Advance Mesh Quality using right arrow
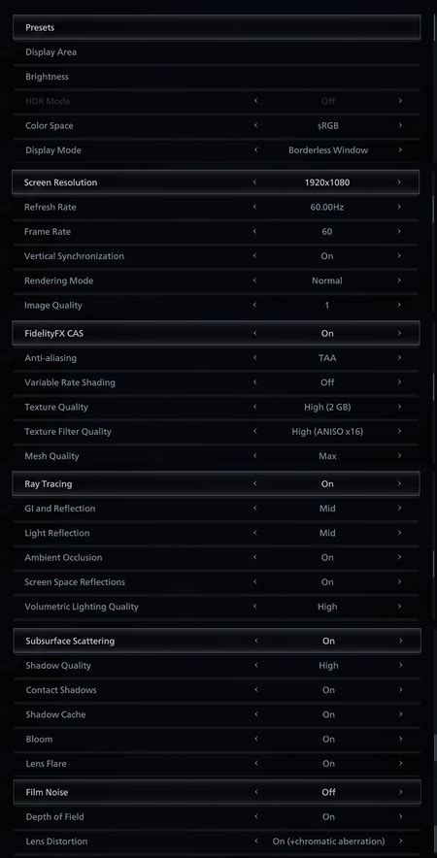The width and height of the screenshot is (437, 858). pyautogui.click(x=399, y=456)
